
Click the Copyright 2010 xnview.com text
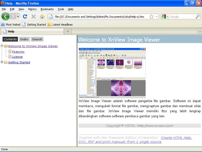point(140,126)
